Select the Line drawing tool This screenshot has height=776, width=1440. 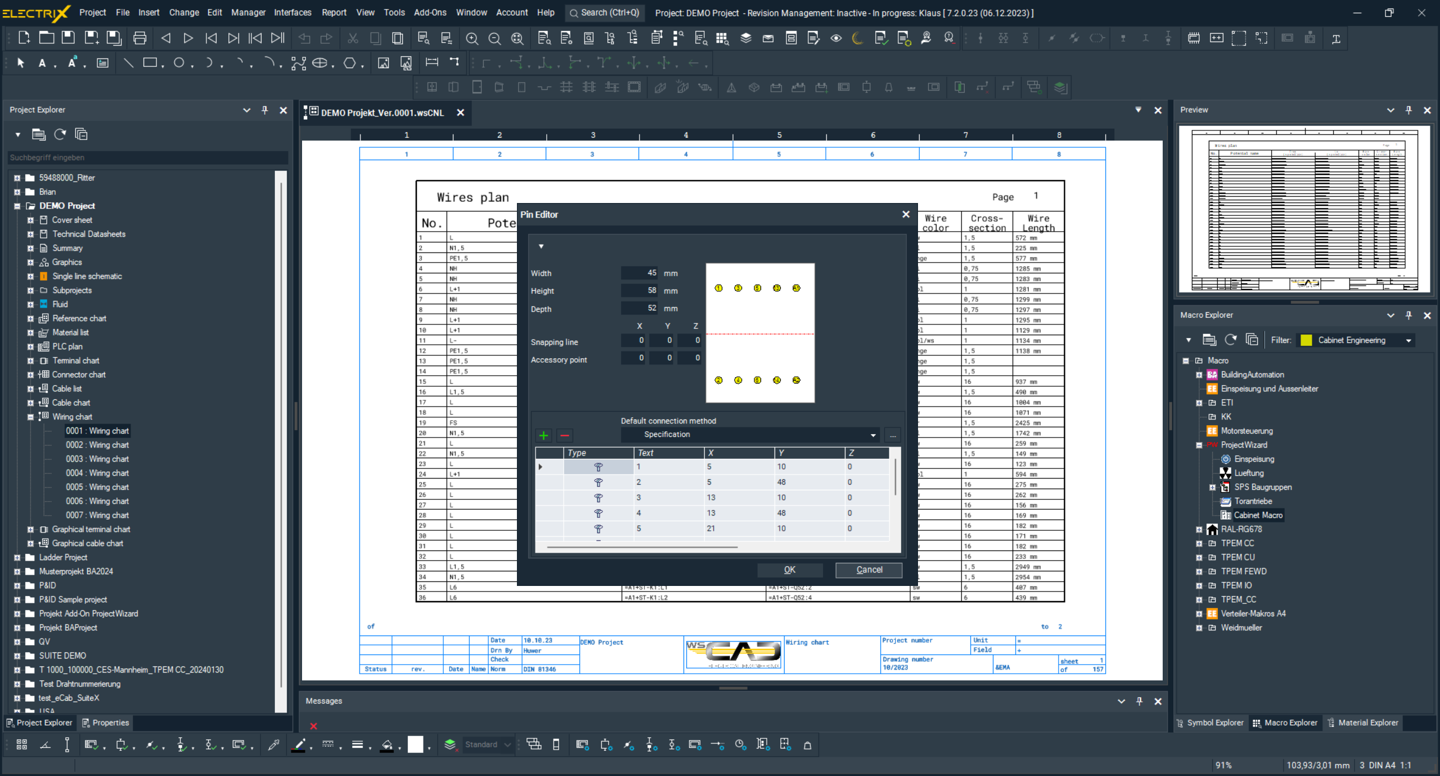128,63
